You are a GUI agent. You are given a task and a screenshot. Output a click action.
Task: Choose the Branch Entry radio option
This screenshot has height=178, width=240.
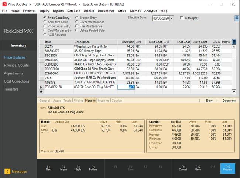pos(77,18)
